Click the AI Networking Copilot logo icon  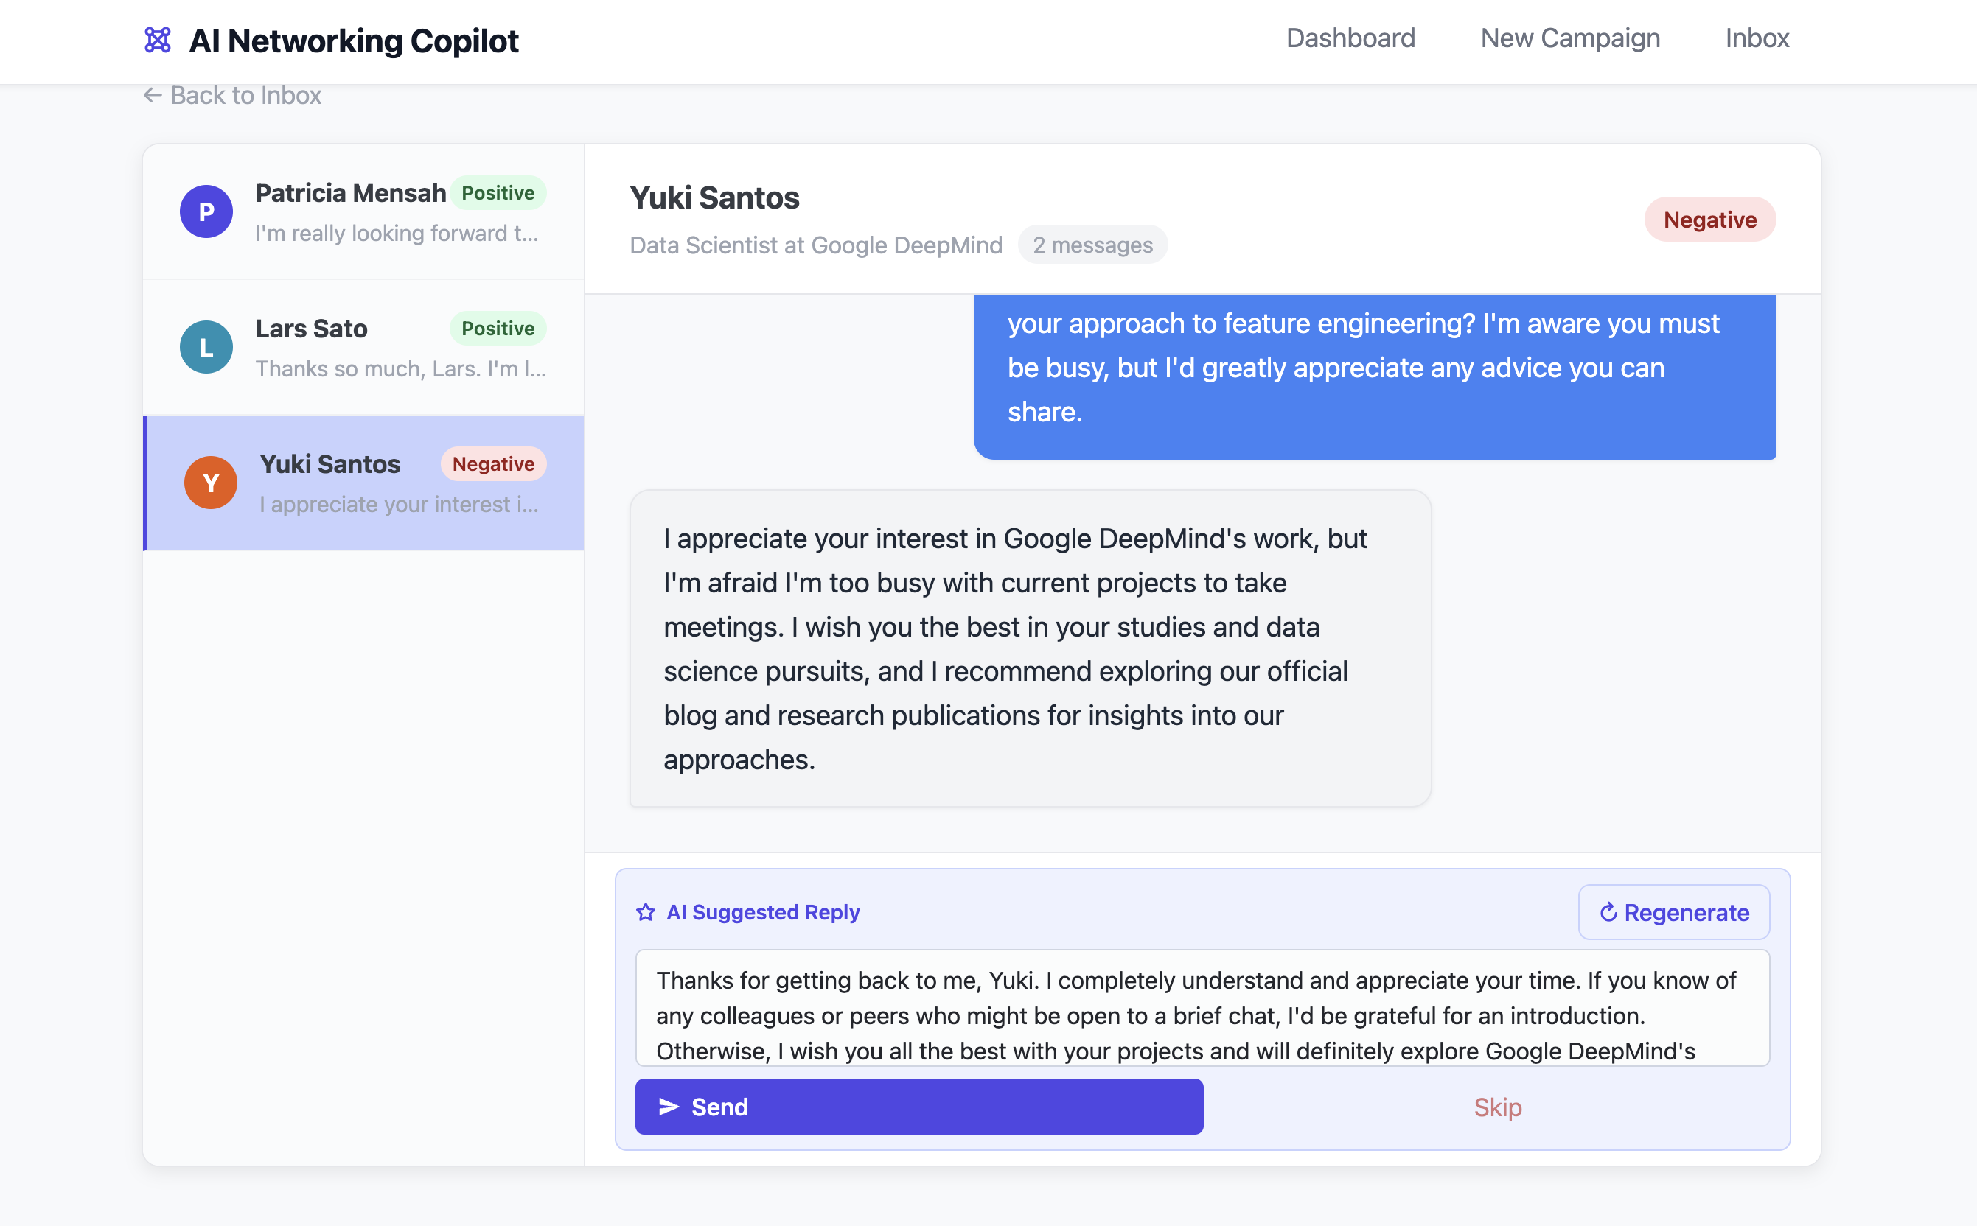coord(158,40)
